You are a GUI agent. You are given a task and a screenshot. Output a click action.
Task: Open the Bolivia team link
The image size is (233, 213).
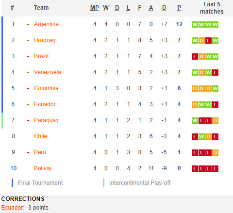point(42,168)
